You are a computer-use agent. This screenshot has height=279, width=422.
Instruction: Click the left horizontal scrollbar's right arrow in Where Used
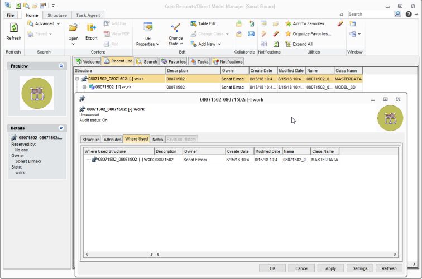click(151, 254)
